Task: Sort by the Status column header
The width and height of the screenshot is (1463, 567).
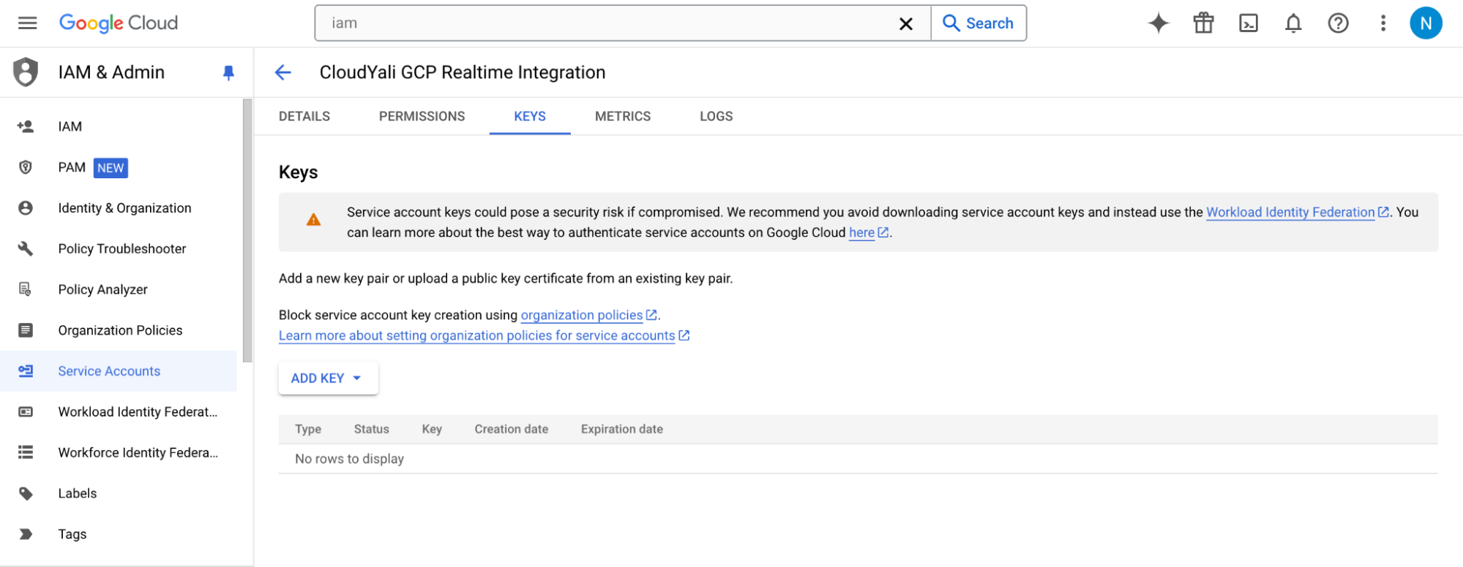Action: [x=372, y=429]
